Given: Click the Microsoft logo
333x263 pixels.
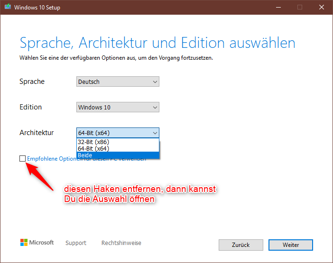Looking at the screenshot, I should pos(37,243).
